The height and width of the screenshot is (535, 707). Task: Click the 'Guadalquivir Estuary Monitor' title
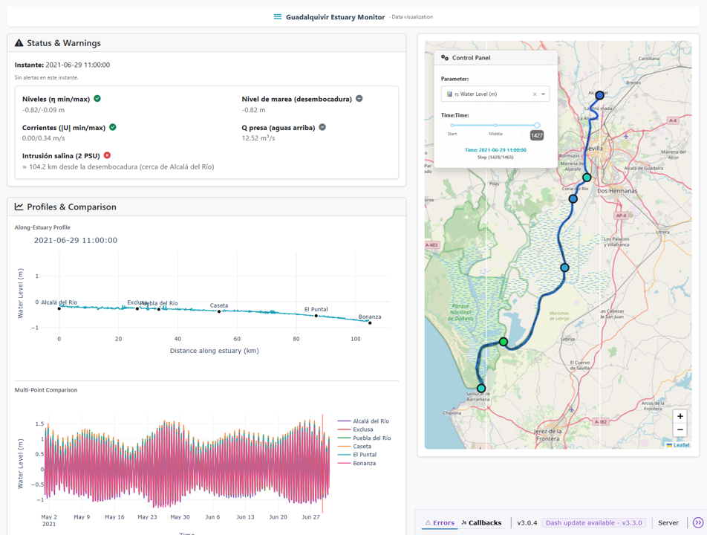pyautogui.click(x=335, y=17)
